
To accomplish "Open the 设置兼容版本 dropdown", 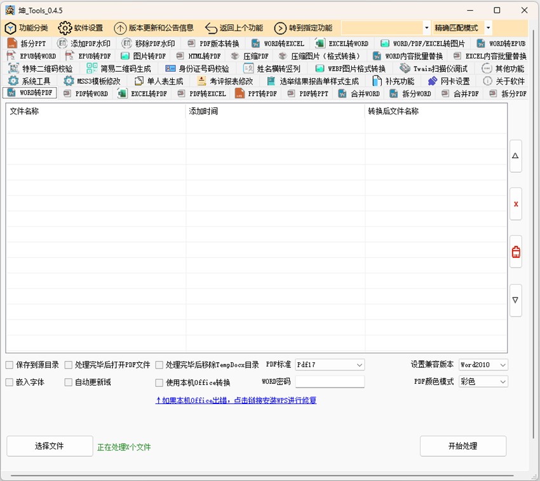I will coord(483,365).
